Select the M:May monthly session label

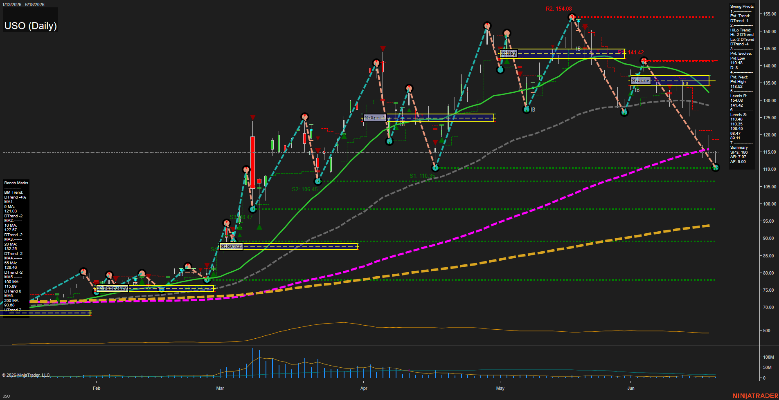point(509,53)
